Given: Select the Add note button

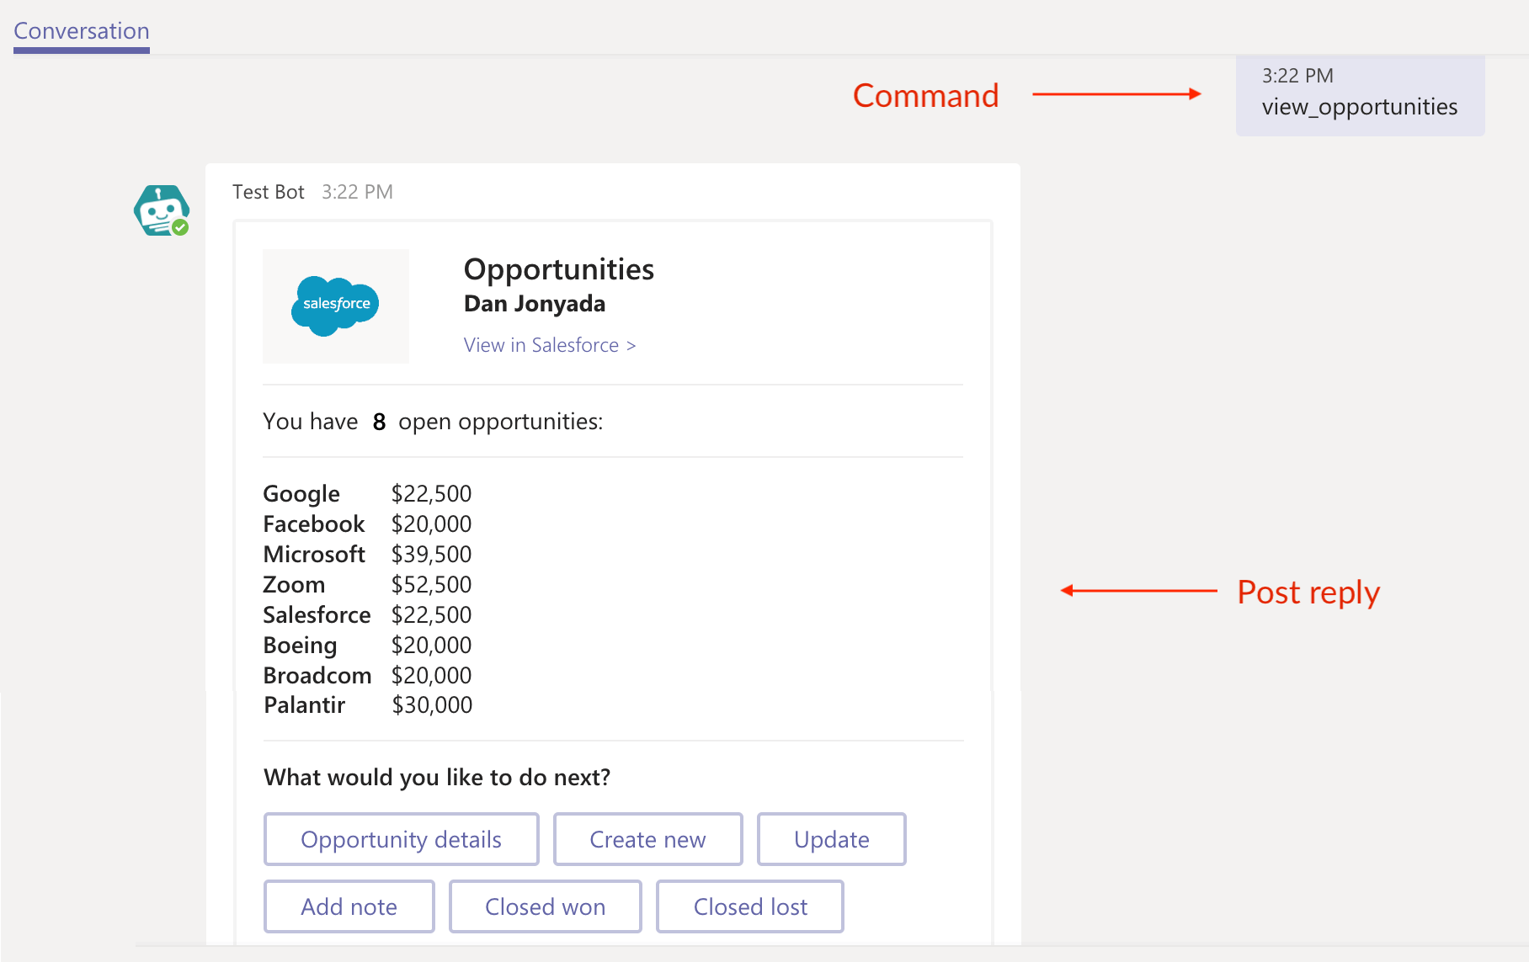Looking at the screenshot, I should point(349,906).
